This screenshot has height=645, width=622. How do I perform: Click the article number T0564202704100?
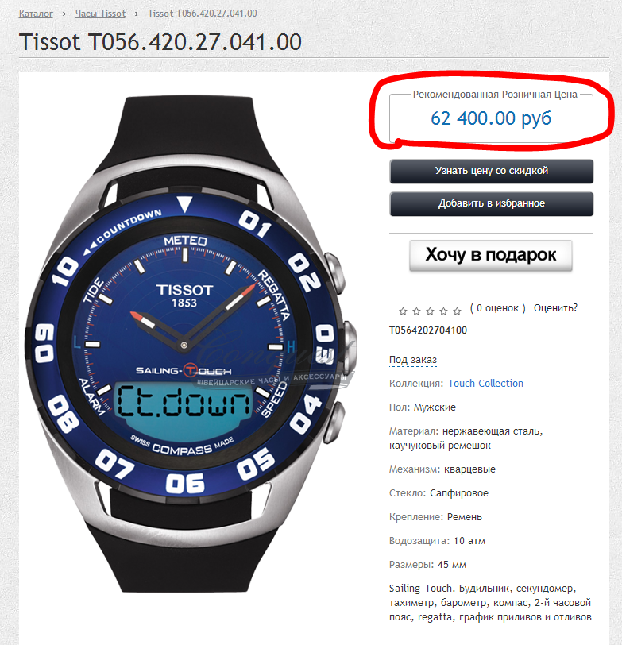point(428,330)
